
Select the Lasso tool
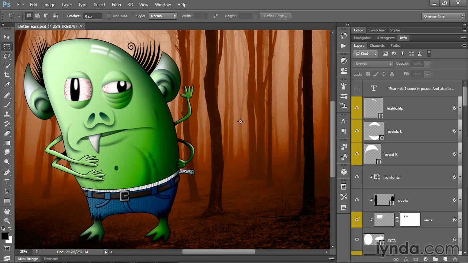7,56
